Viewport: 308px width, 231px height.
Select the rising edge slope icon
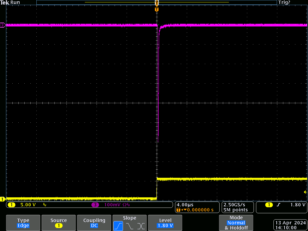pos(118,226)
